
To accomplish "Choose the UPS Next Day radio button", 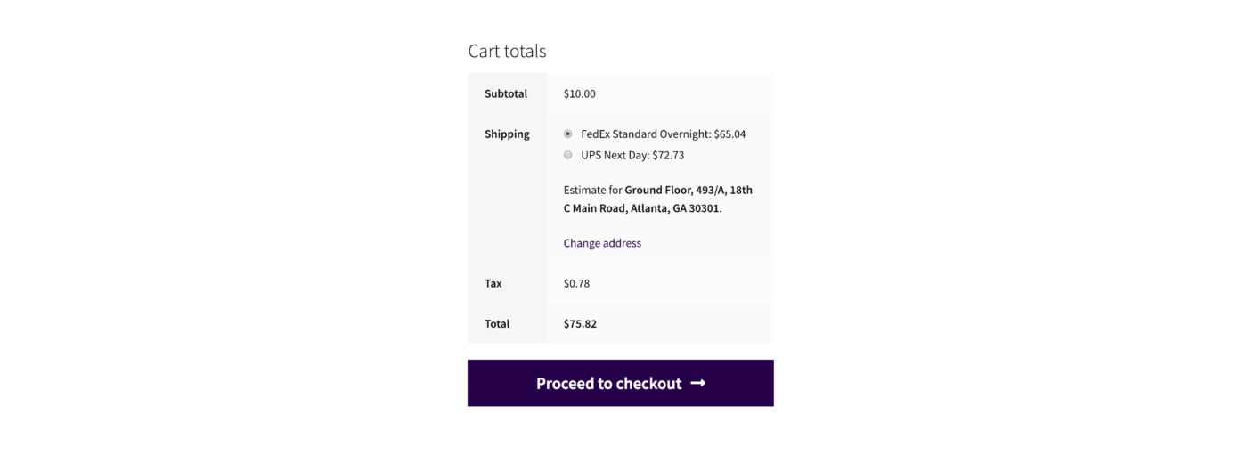I will (568, 155).
